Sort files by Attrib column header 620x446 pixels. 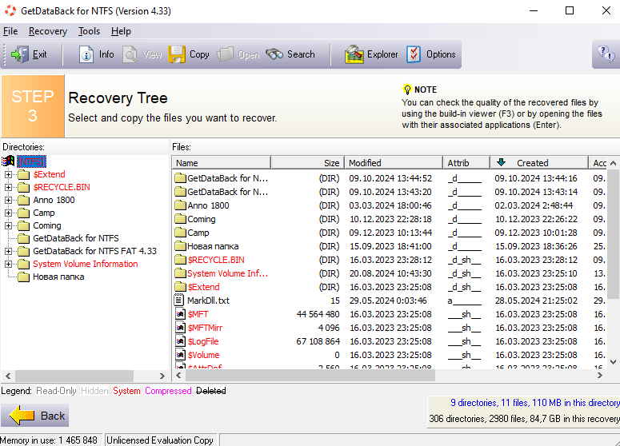(466, 163)
